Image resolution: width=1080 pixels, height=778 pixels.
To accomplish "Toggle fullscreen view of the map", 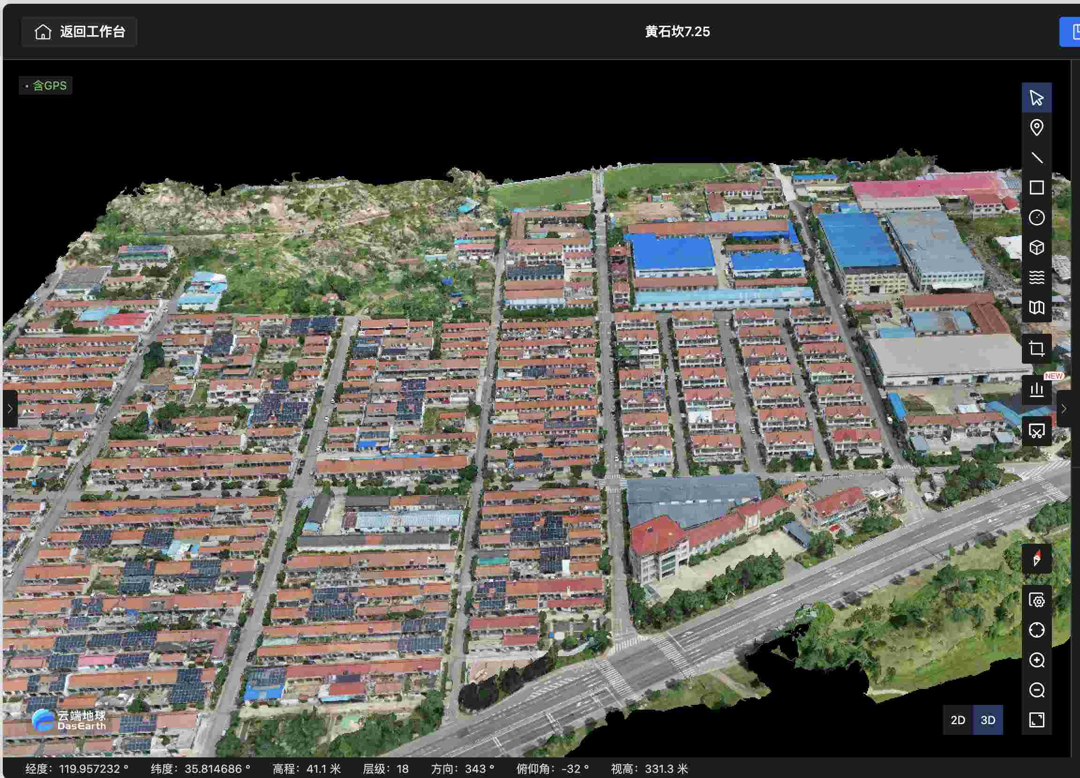I will click(x=1036, y=720).
